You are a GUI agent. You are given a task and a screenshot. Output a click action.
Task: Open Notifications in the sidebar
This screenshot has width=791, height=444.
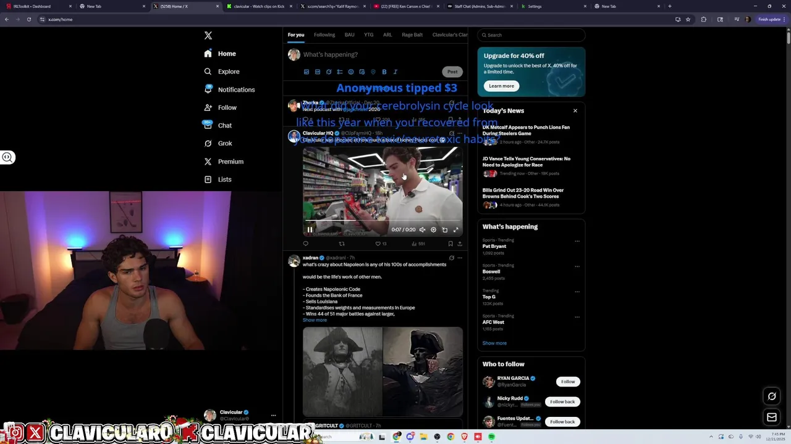(229, 89)
